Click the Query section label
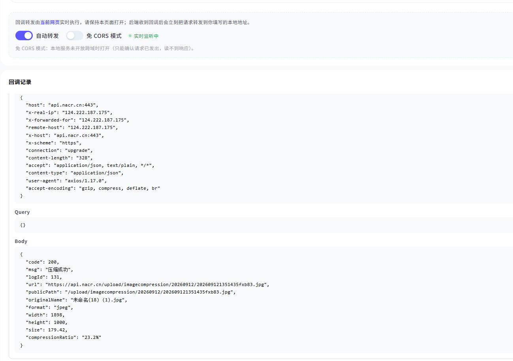Image resolution: width=513 pixels, height=361 pixels. [22, 212]
